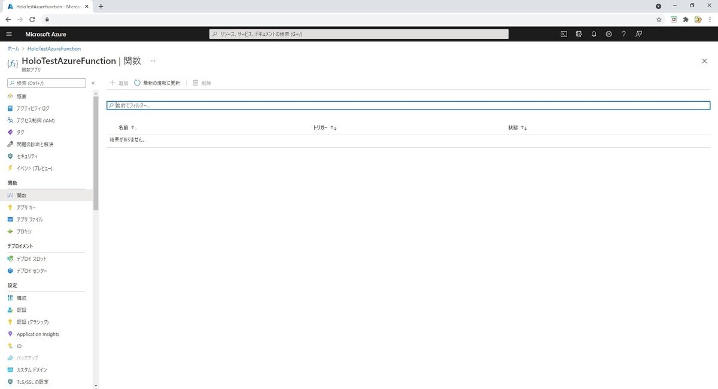This screenshot has width=718, height=389.
Task: Open デプロイ センター in the sidebar
Action: tap(32, 271)
